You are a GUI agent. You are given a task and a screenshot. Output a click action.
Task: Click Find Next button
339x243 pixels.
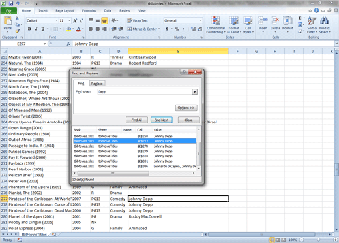(162, 120)
